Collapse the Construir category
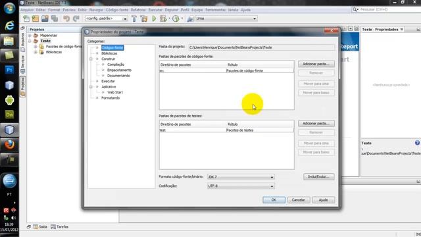421x237 pixels. pyautogui.click(x=91, y=59)
